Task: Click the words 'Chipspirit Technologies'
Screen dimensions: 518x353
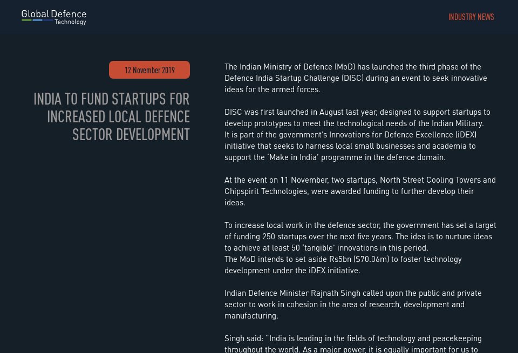Action: coord(266,191)
